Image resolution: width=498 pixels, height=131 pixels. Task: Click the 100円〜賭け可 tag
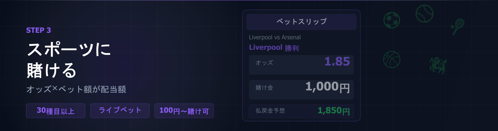coord(184,111)
